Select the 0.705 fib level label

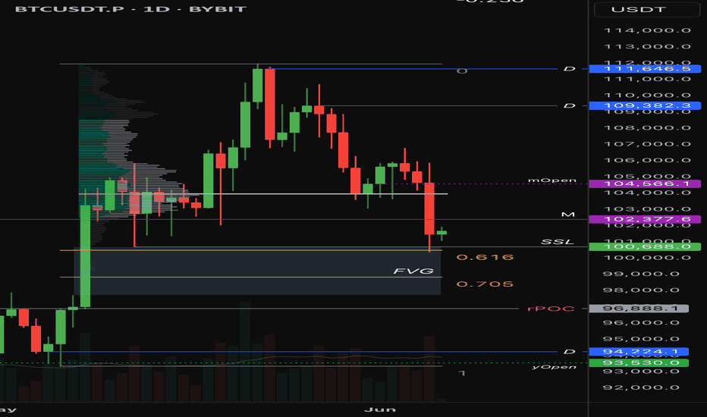pyautogui.click(x=485, y=284)
